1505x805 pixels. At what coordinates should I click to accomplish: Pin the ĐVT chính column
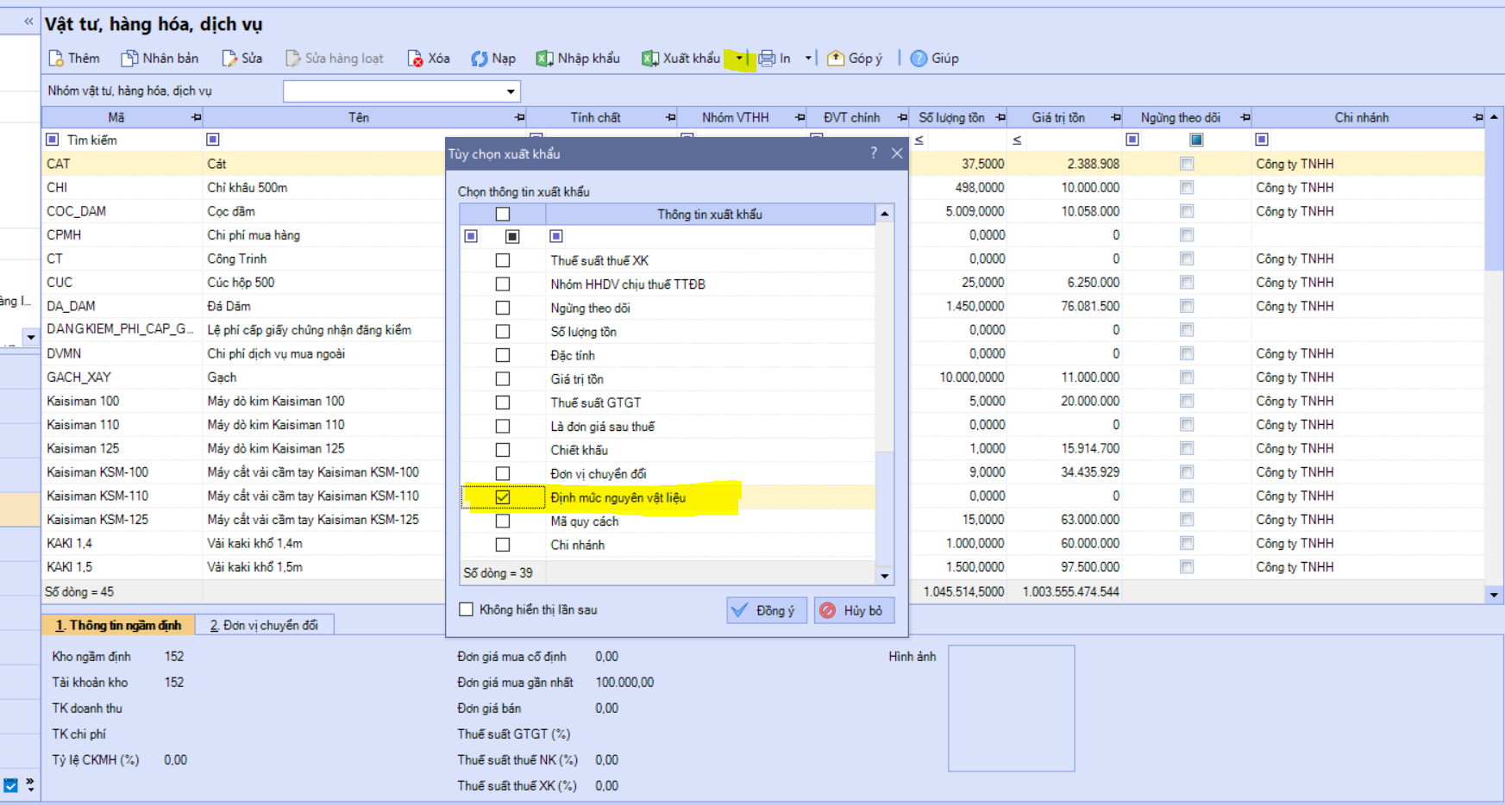(902, 117)
